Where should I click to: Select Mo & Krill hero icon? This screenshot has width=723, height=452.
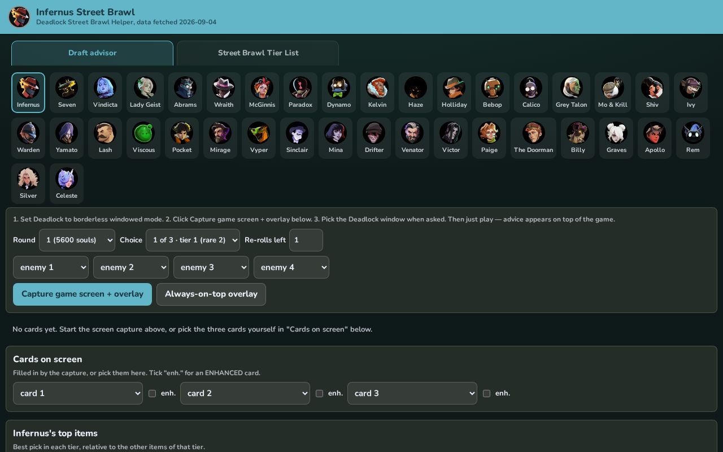click(613, 93)
